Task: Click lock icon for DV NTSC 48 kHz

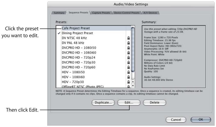Action: coord(128,38)
